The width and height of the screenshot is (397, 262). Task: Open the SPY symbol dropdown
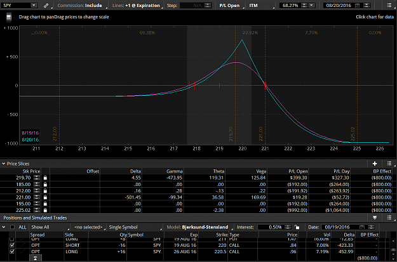(34, 5)
